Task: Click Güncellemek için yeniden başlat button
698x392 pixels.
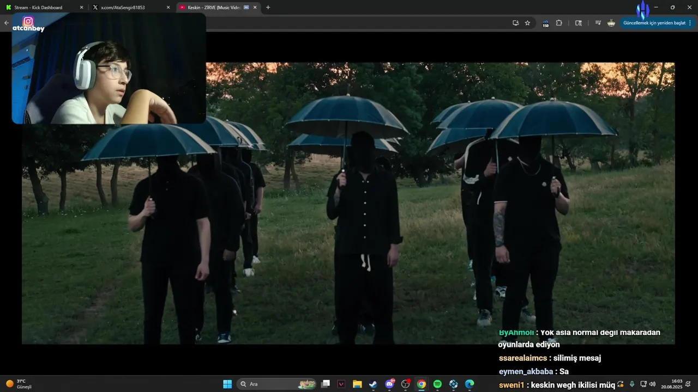Action: [x=654, y=23]
